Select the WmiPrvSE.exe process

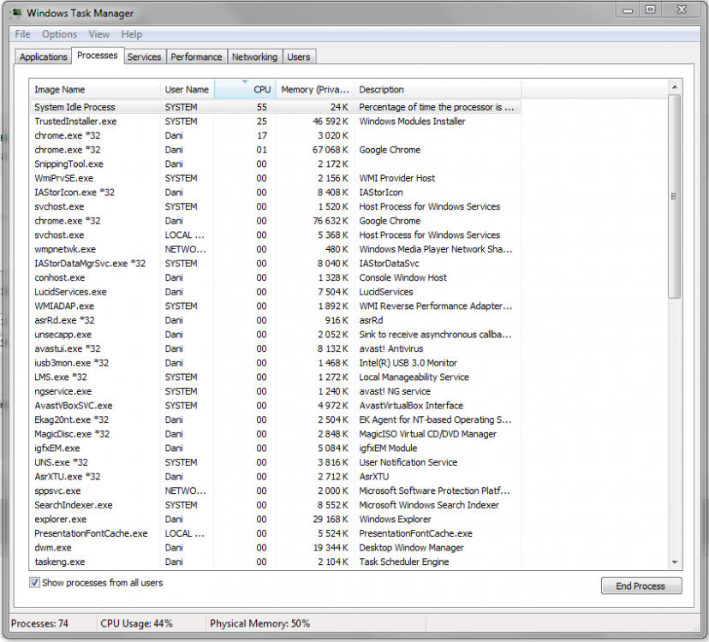[x=275, y=178]
